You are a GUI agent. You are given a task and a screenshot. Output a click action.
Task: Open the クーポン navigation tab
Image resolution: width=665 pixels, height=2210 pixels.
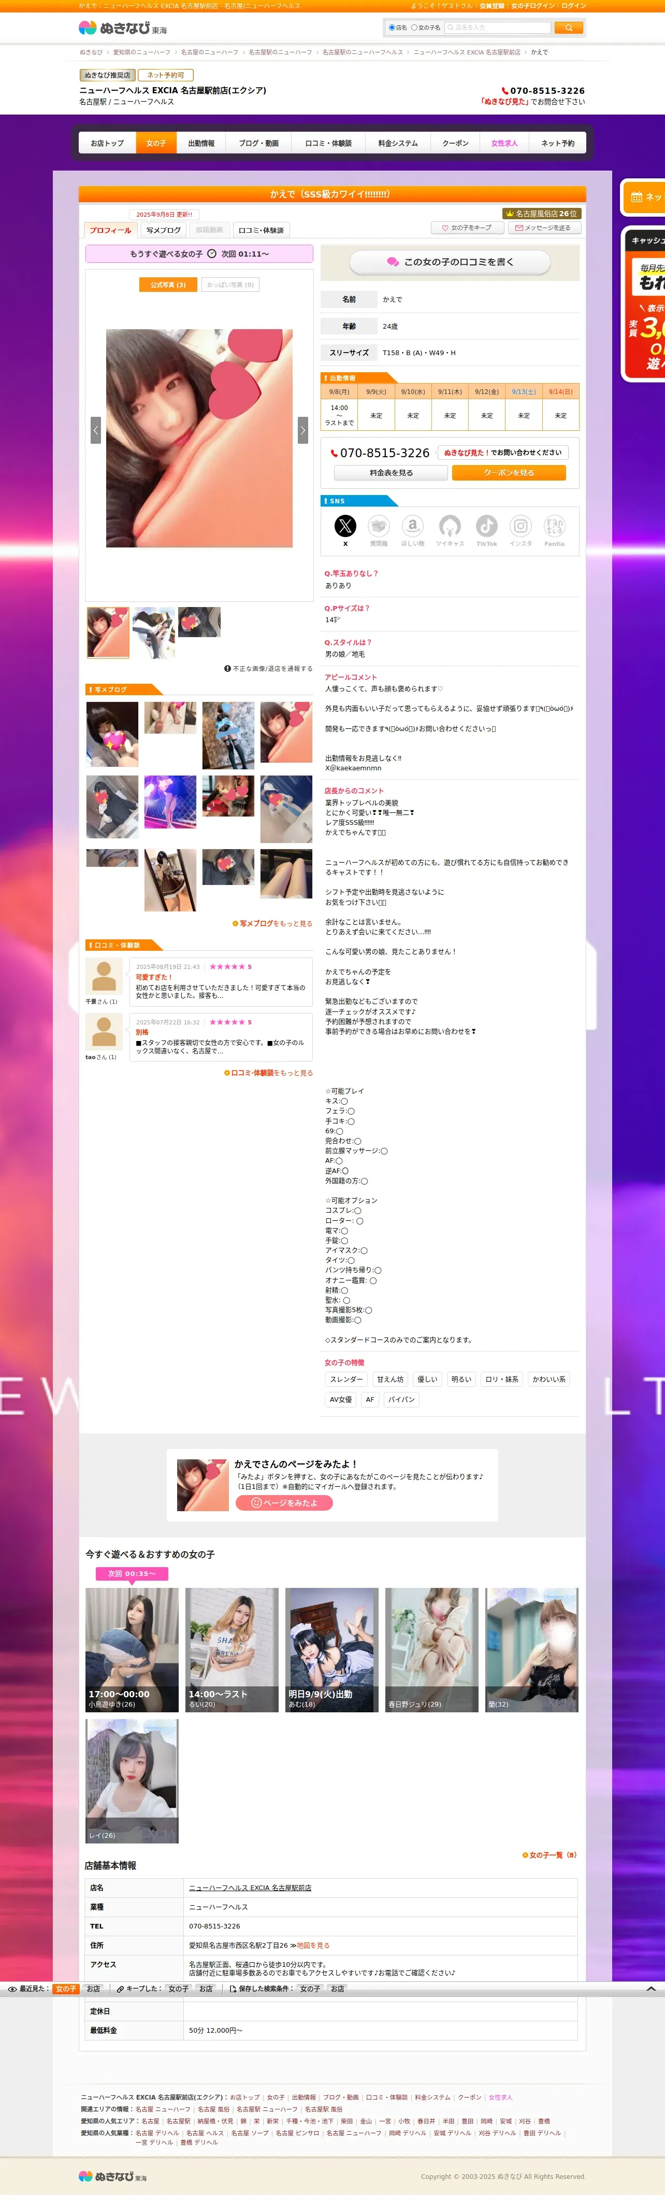point(455,143)
